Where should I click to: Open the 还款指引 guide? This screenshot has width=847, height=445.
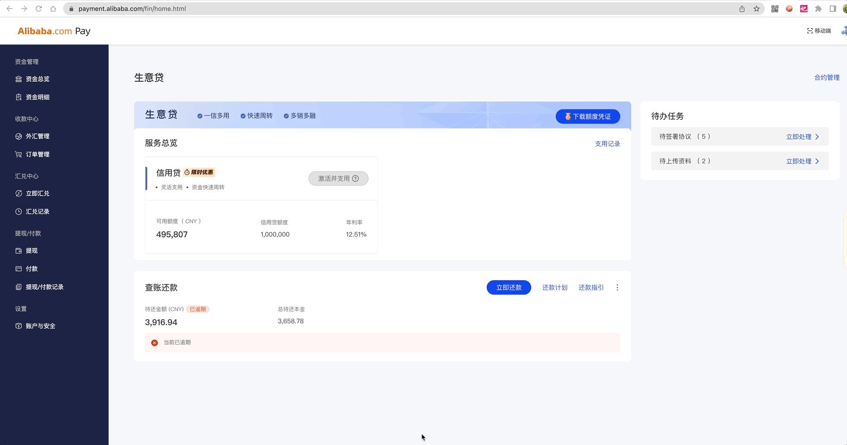[591, 287]
